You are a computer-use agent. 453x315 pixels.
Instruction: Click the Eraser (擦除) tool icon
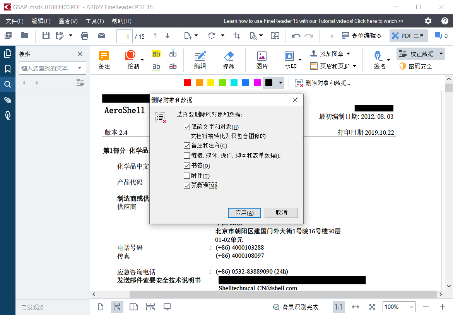(229, 56)
